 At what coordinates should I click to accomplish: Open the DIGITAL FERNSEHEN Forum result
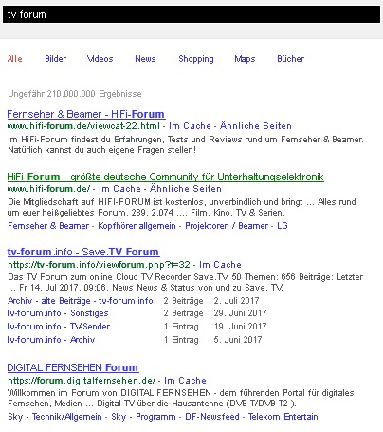click(73, 367)
